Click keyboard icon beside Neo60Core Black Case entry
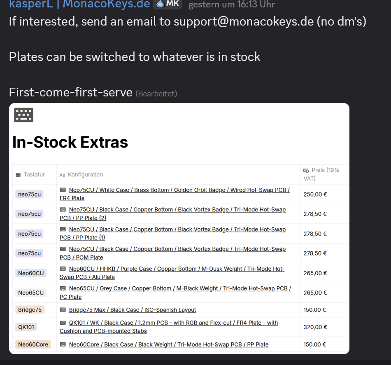 tap(63, 344)
